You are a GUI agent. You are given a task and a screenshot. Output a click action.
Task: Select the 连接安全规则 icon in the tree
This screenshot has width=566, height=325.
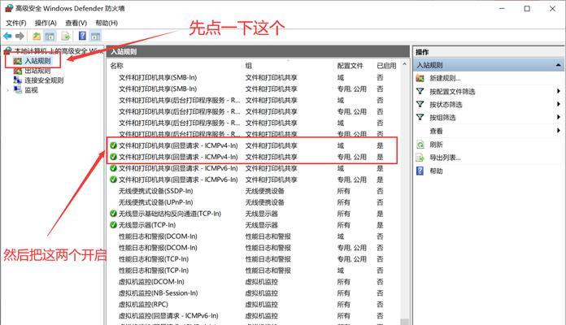coord(18,80)
